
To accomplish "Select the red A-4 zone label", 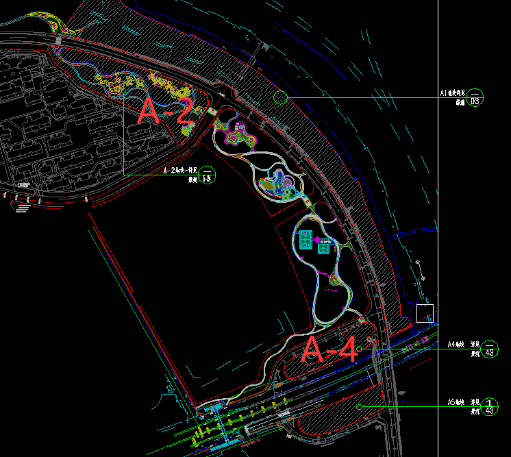I will point(329,350).
